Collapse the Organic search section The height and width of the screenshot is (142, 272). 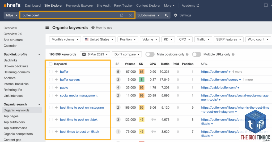click(39, 104)
